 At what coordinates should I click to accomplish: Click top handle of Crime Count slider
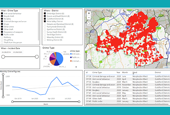3,74
